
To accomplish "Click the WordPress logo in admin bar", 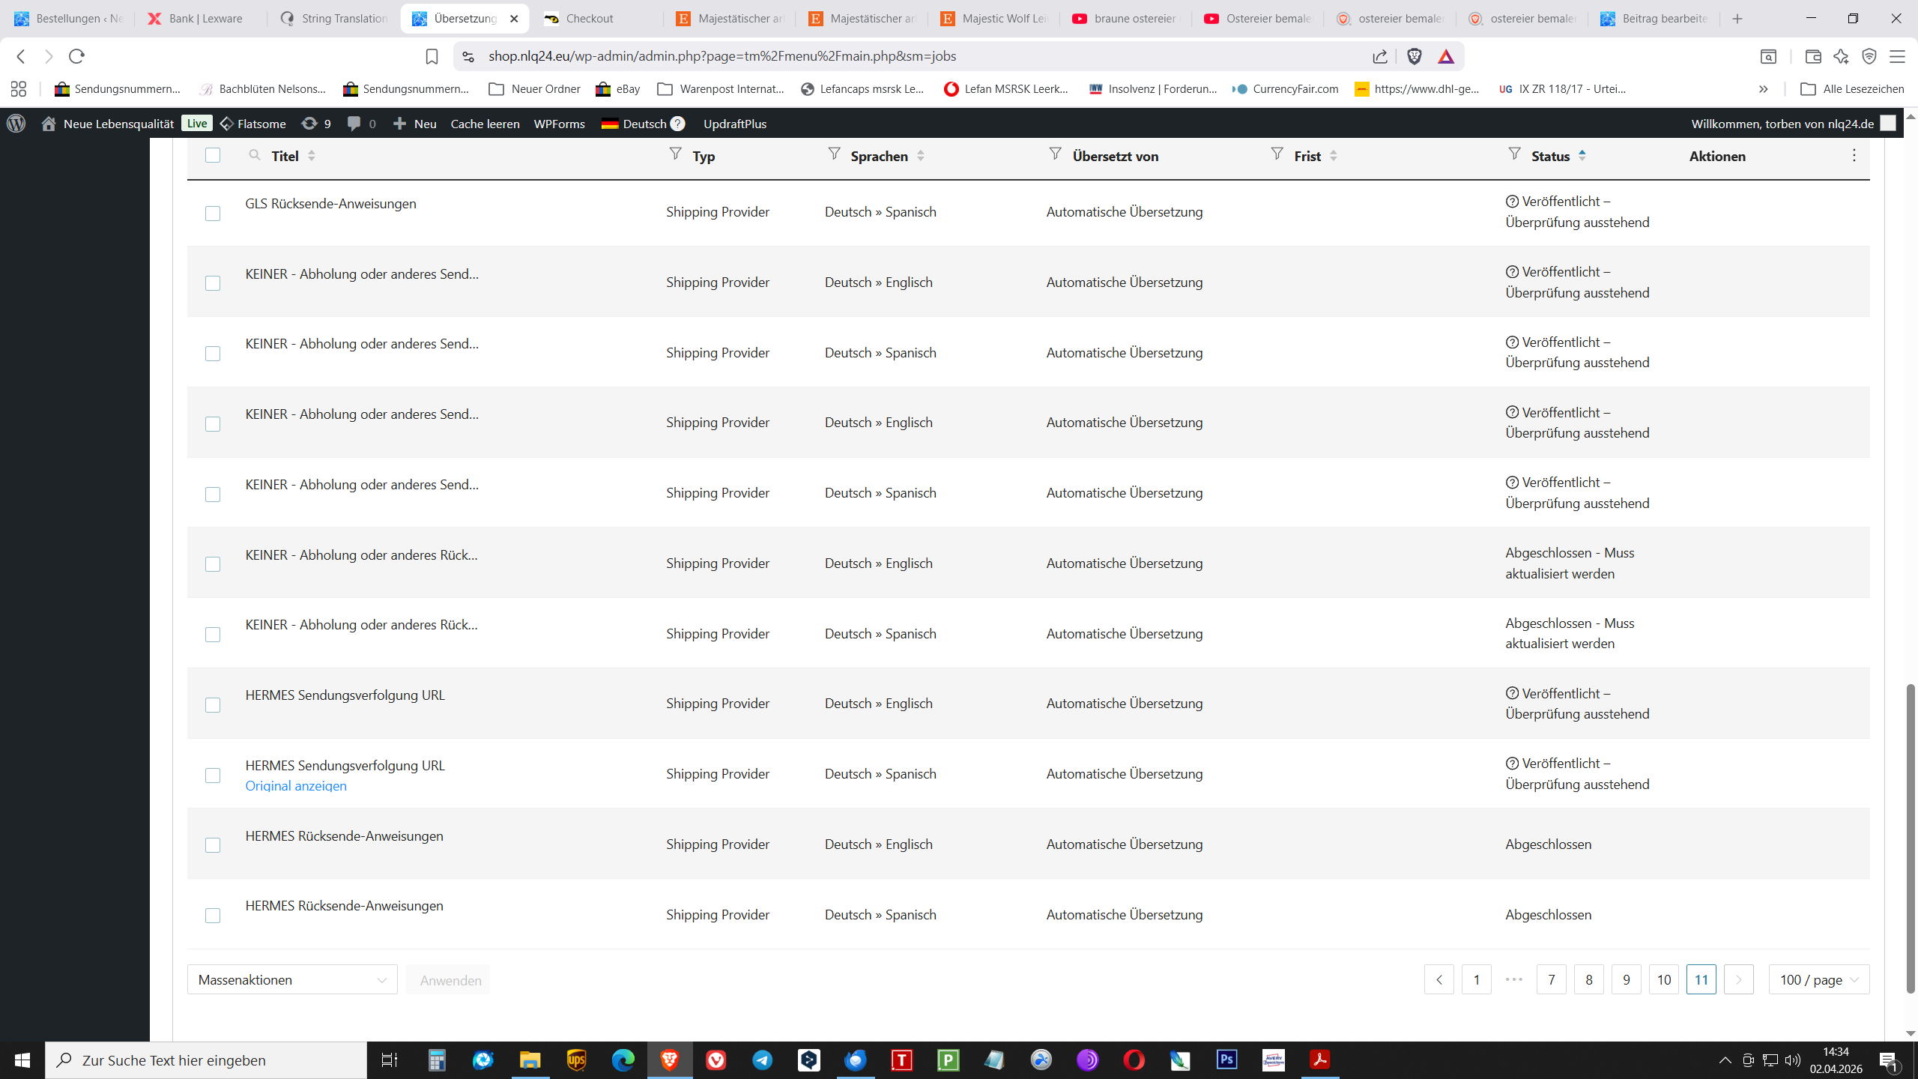I will (16, 124).
